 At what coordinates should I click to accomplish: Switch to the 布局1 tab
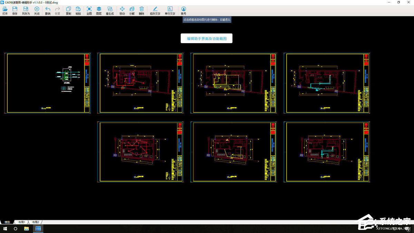pos(22,222)
